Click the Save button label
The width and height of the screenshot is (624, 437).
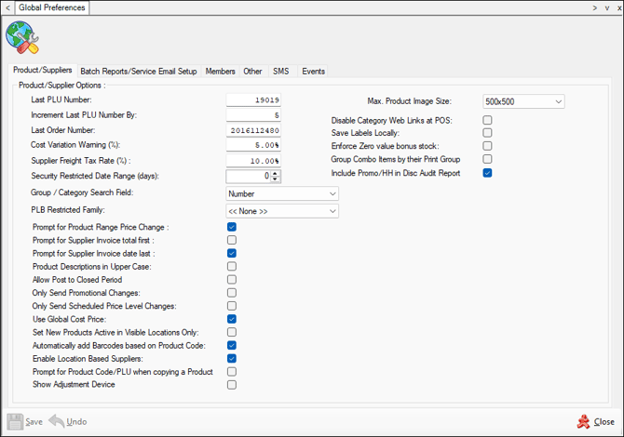(34, 422)
